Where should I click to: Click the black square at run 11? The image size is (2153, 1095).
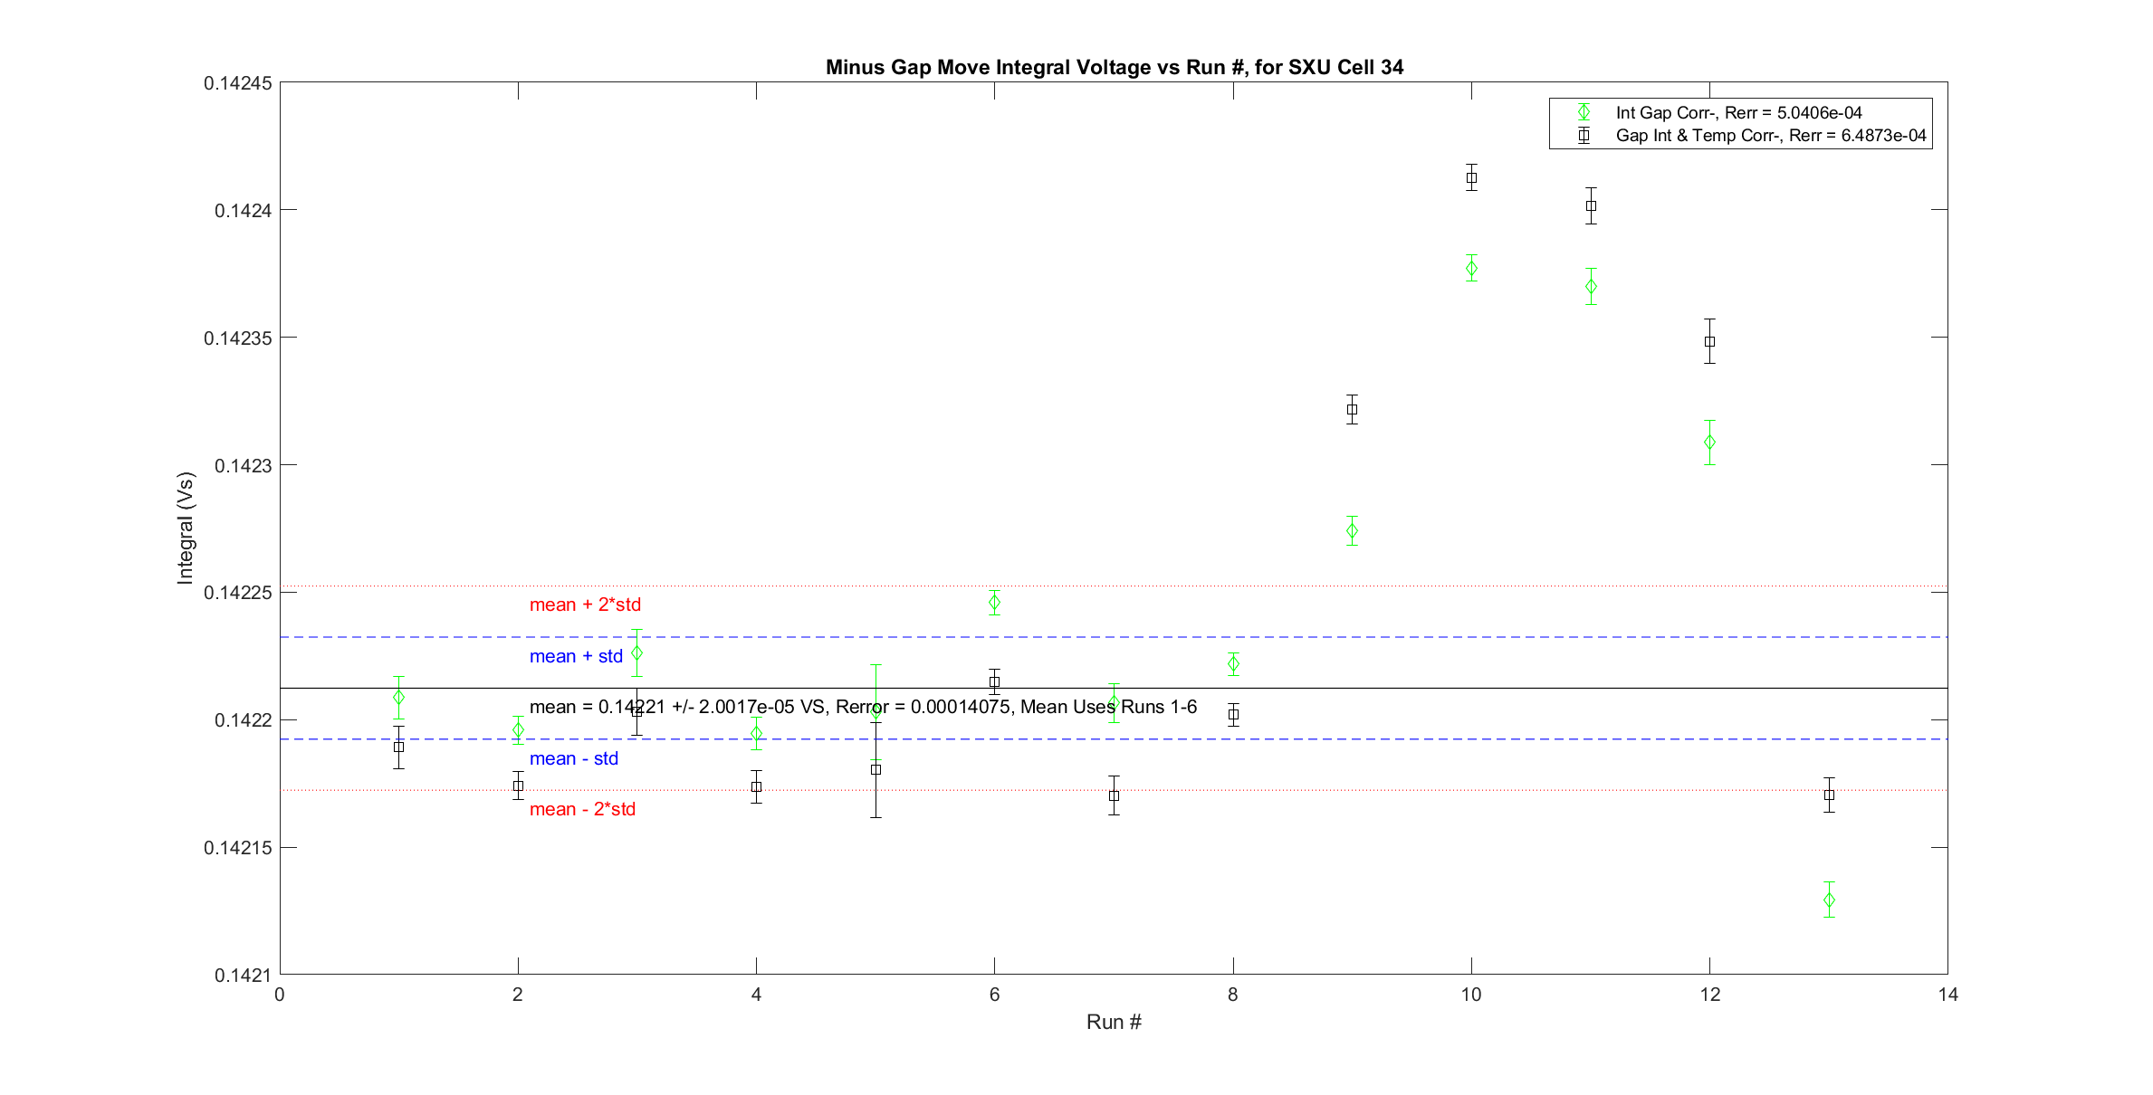[1591, 206]
